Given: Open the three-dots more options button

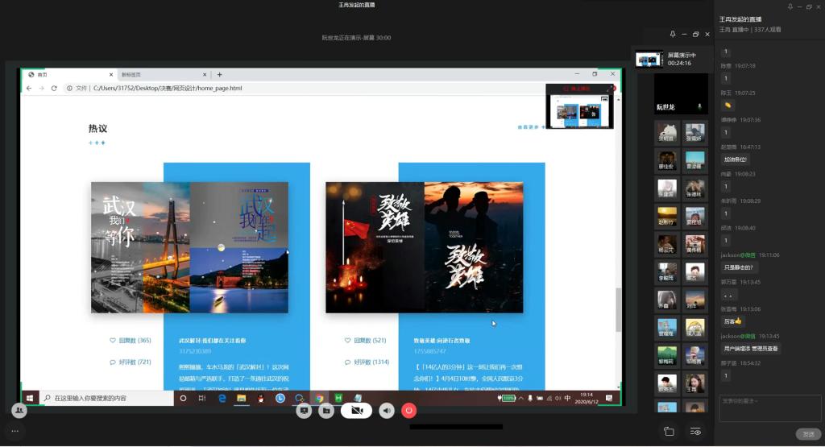Looking at the screenshot, I should point(15,431).
